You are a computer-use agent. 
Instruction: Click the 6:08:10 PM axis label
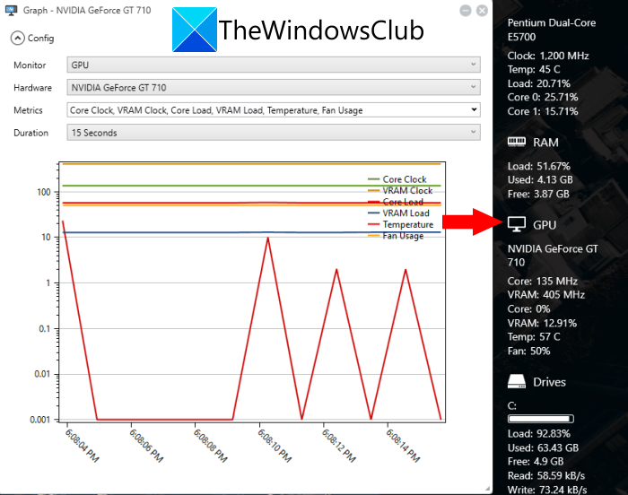pos(275,446)
